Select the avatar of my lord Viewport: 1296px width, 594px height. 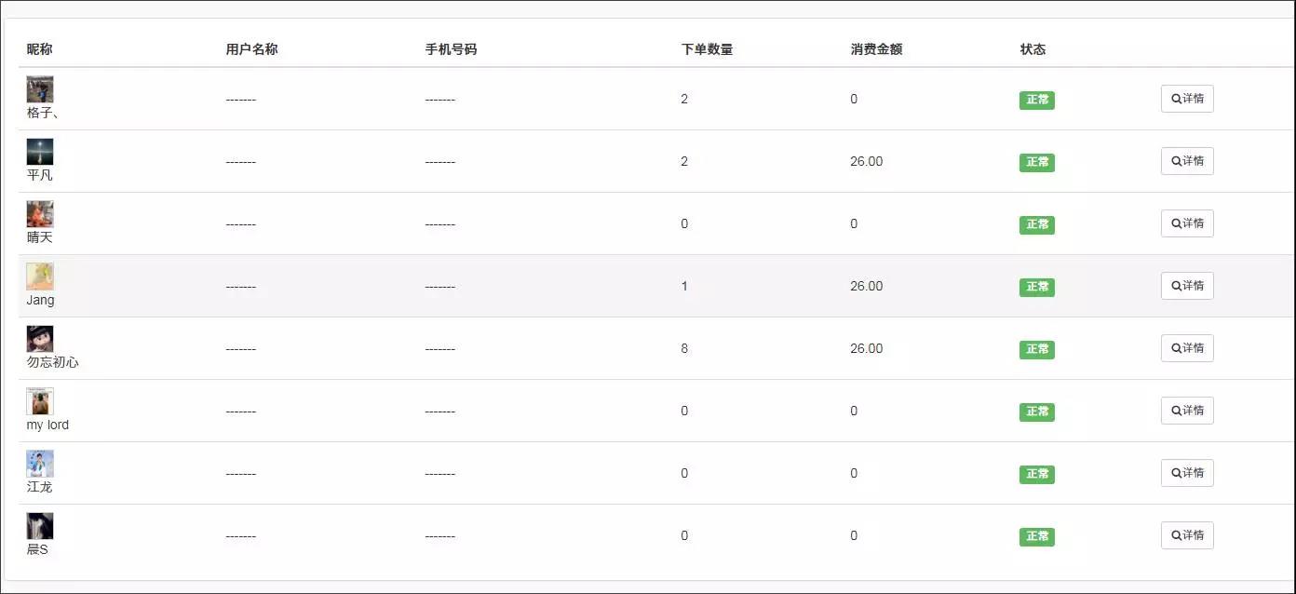pyautogui.click(x=40, y=401)
